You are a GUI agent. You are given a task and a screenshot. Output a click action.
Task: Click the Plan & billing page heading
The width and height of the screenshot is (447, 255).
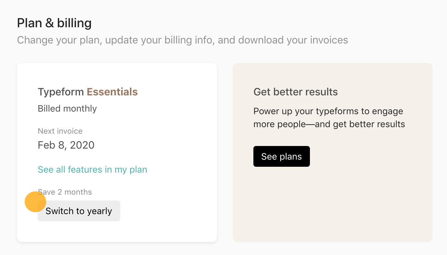tap(54, 23)
